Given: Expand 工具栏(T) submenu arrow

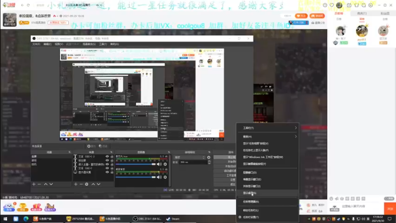Looking at the screenshot, I should click(x=296, y=128).
